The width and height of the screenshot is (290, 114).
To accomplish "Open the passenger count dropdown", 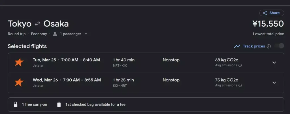I will tap(86, 34).
